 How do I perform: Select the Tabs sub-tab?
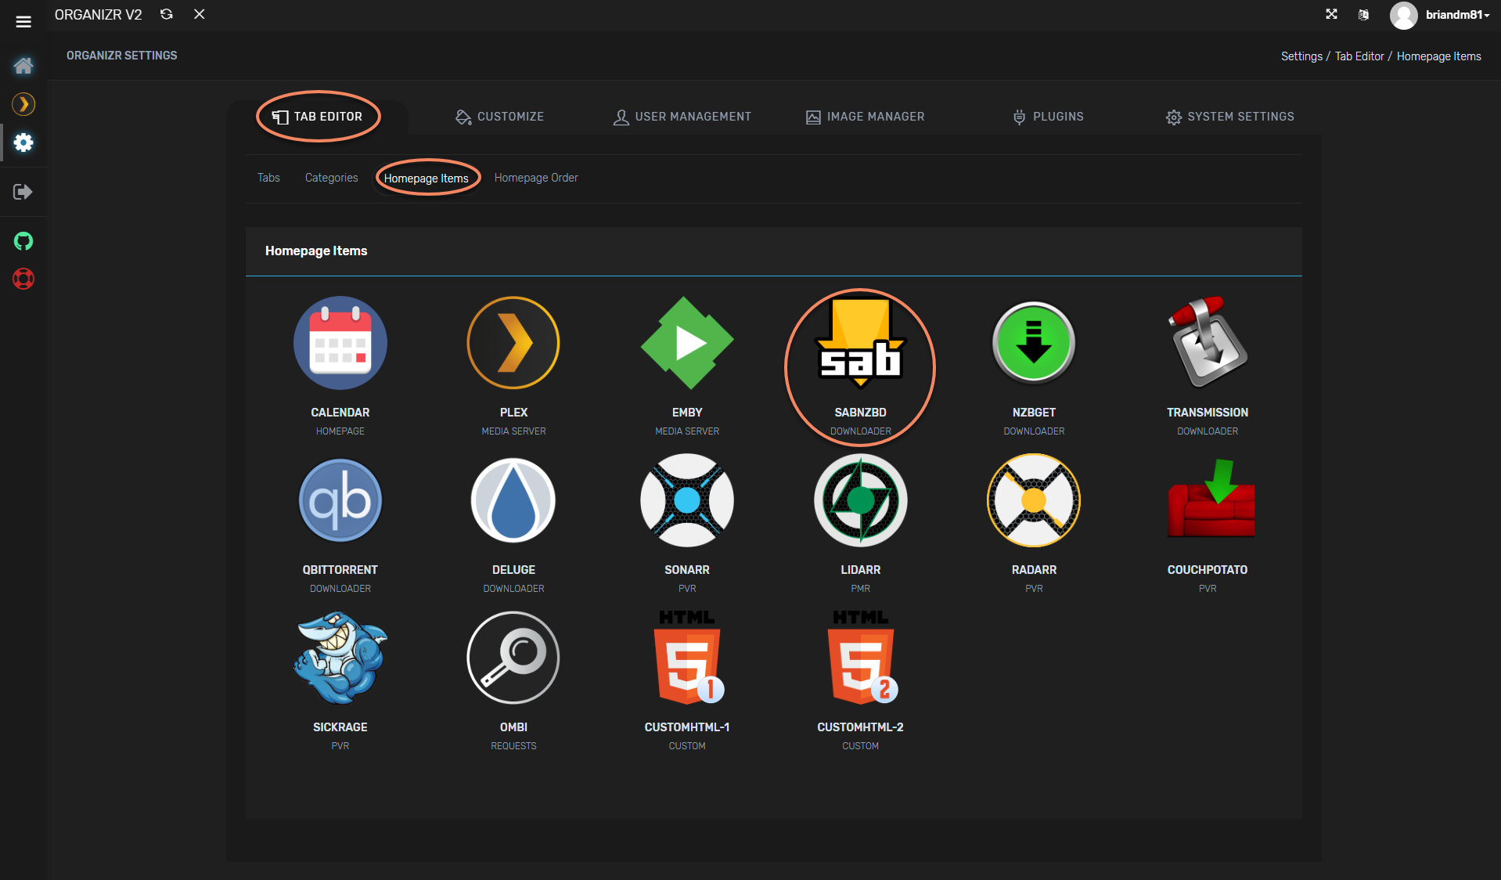pyautogui.click(x=268, y=178)
